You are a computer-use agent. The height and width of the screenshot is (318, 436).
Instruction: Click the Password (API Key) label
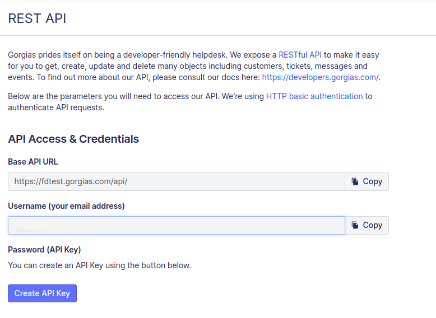tap(44, 250)
